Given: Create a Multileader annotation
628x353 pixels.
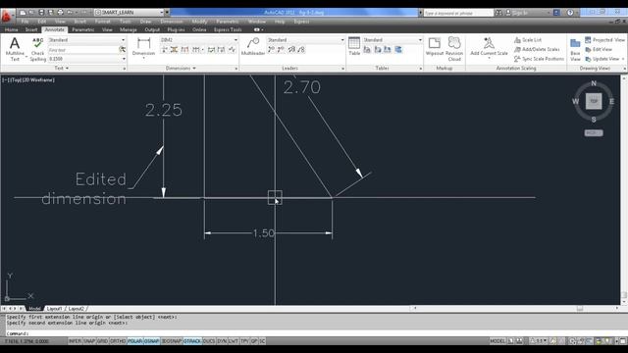Looking at the screenshot, I should [x=253, y=46].
